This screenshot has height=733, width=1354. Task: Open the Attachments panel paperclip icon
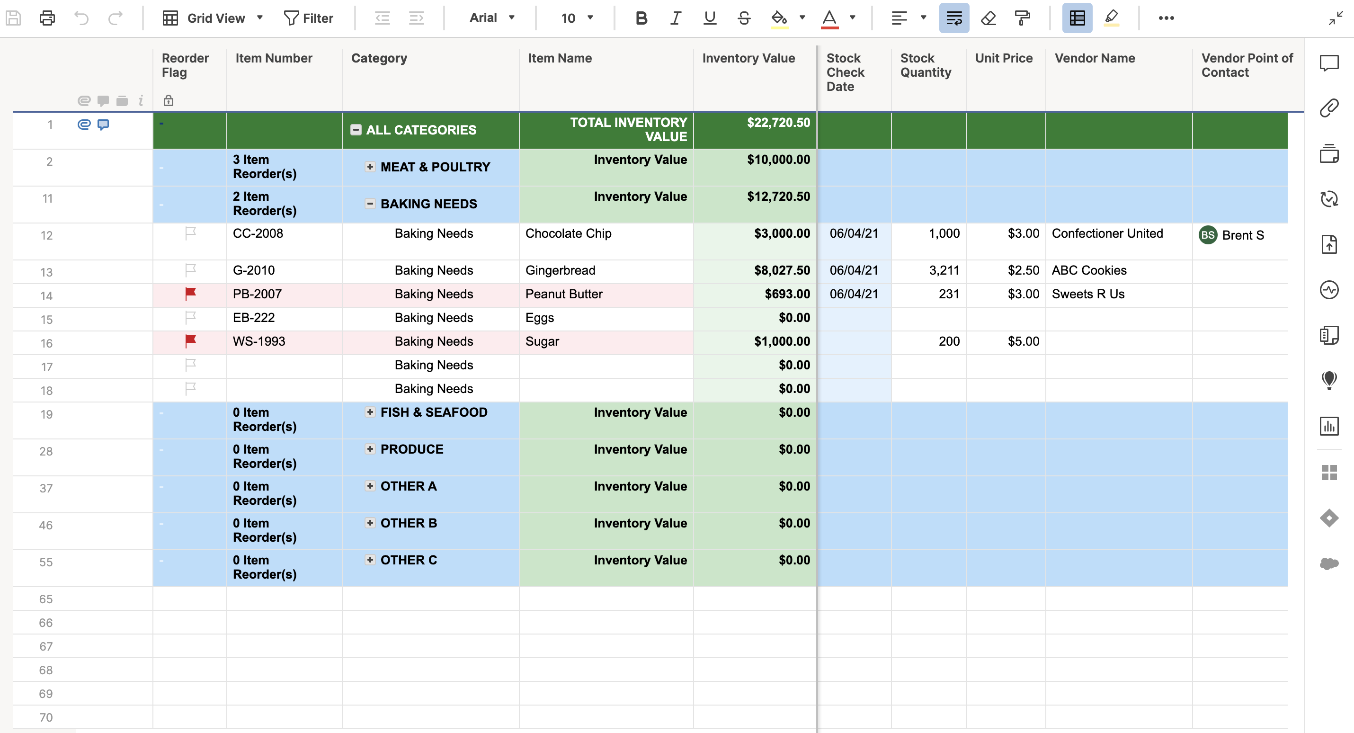1329,108
